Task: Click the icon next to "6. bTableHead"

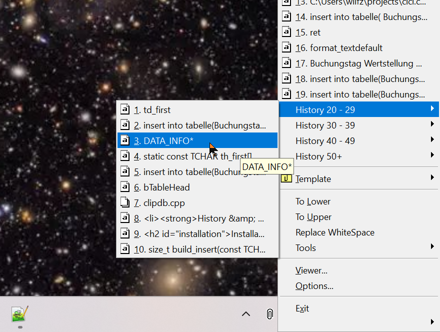Action: (x=124, y=187)
